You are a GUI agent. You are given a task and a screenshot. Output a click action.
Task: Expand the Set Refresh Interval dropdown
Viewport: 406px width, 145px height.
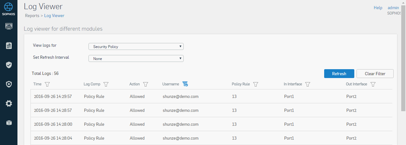136,58
